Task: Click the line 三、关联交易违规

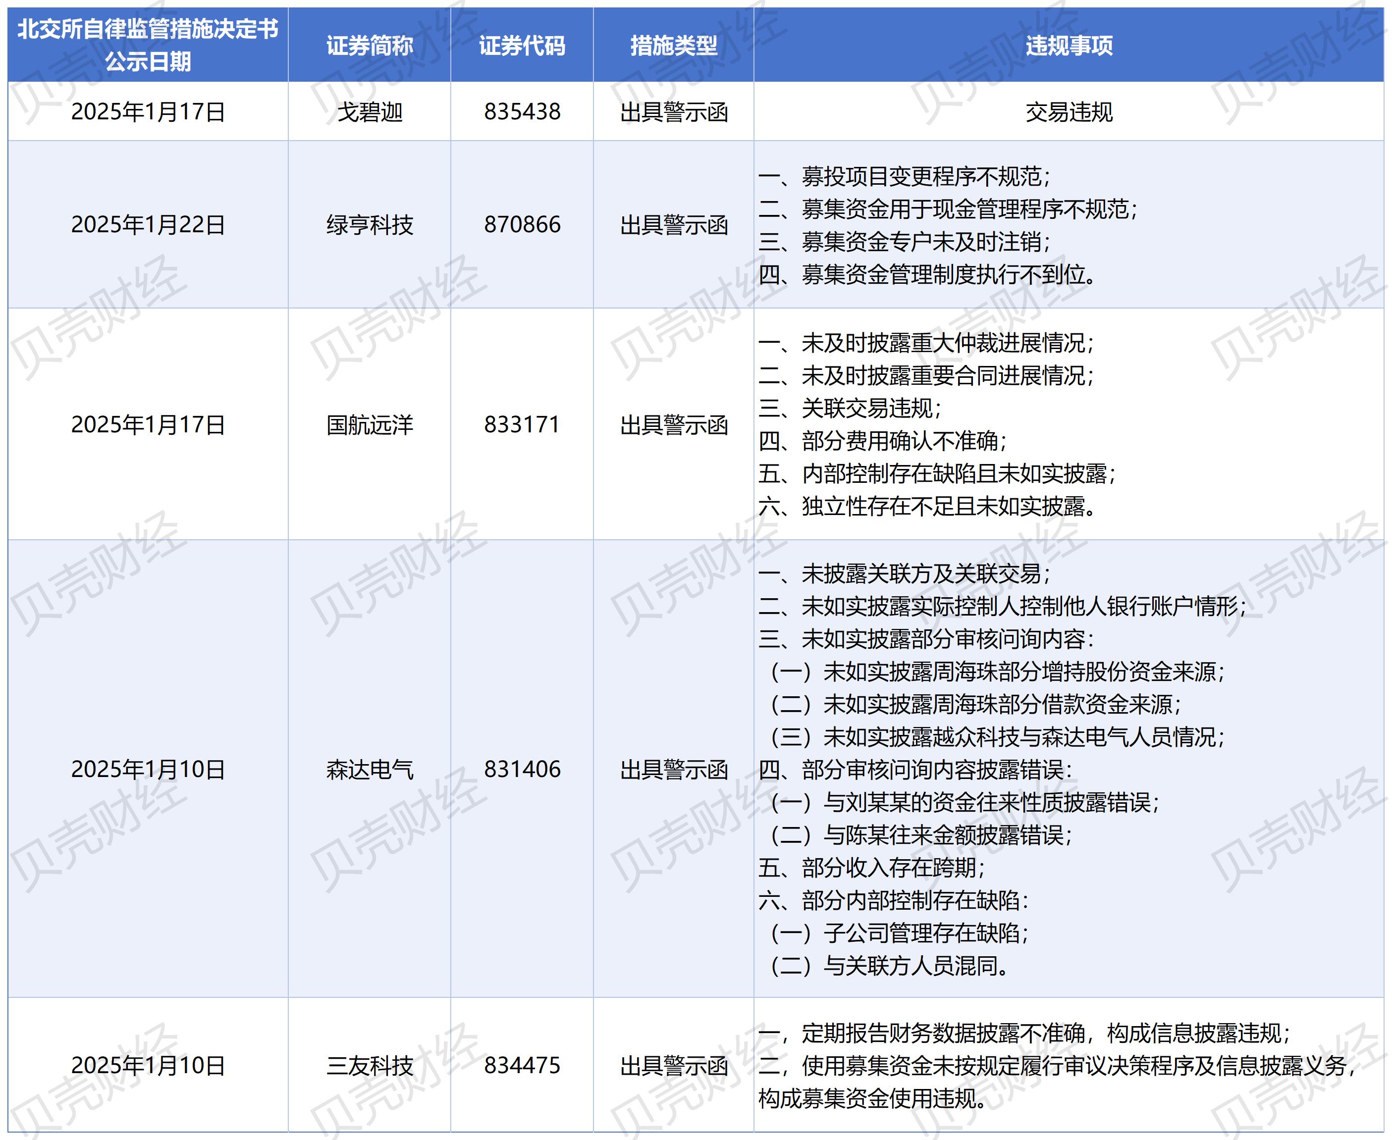Action: click(850, 409)
